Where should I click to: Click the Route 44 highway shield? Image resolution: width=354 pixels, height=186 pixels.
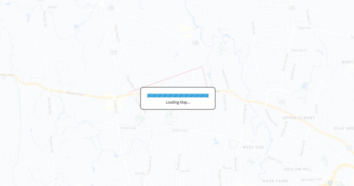[x=350, y=148]
